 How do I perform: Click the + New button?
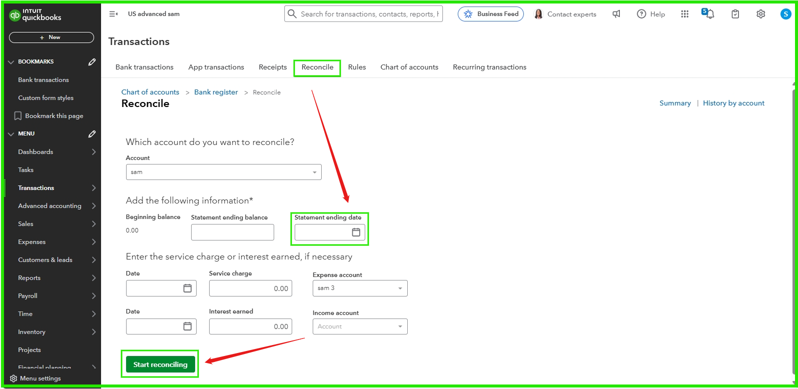52,37
